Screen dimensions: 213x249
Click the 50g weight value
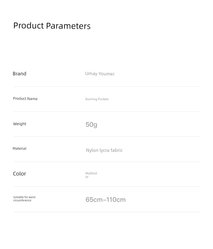(91, 125)
